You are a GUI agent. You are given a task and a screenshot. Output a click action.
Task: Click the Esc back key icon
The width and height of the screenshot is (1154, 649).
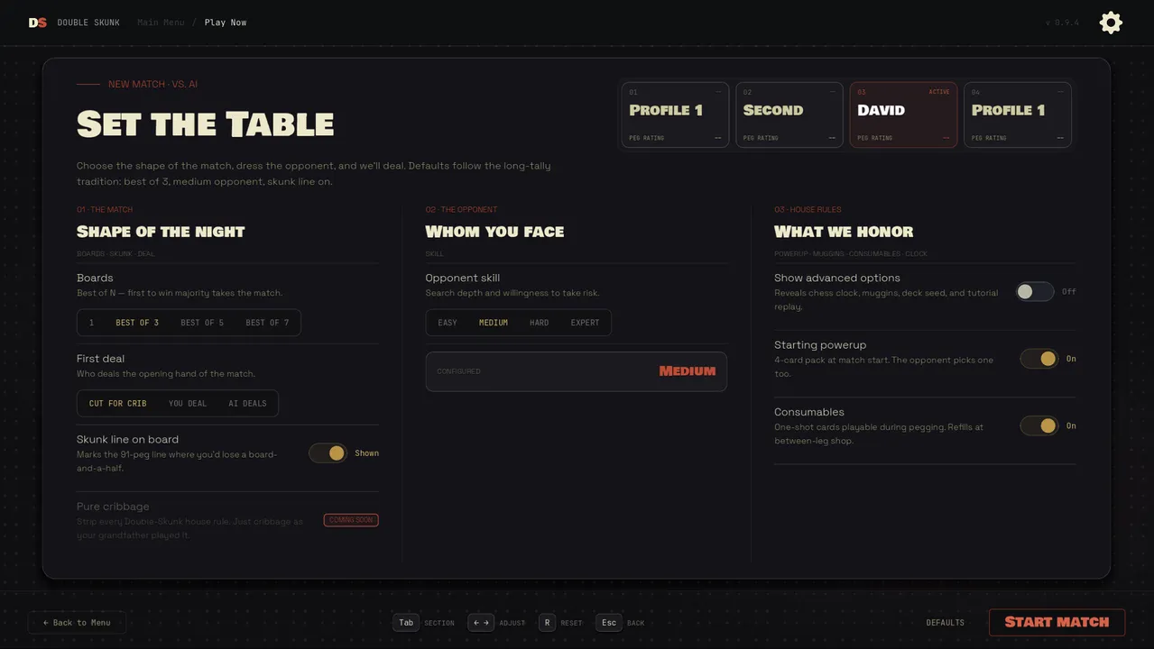click(x=609, y=623)
